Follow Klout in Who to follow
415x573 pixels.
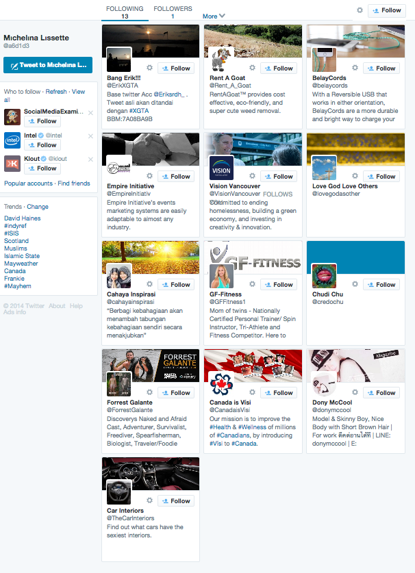point(42,168)
